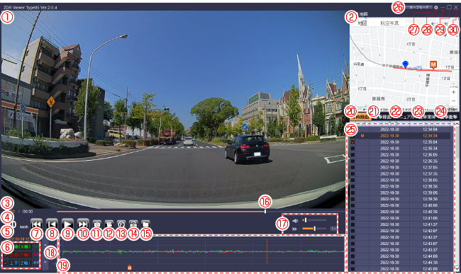
Task: Export a video clip with the movie camera icon
Action: coord(109,224)
